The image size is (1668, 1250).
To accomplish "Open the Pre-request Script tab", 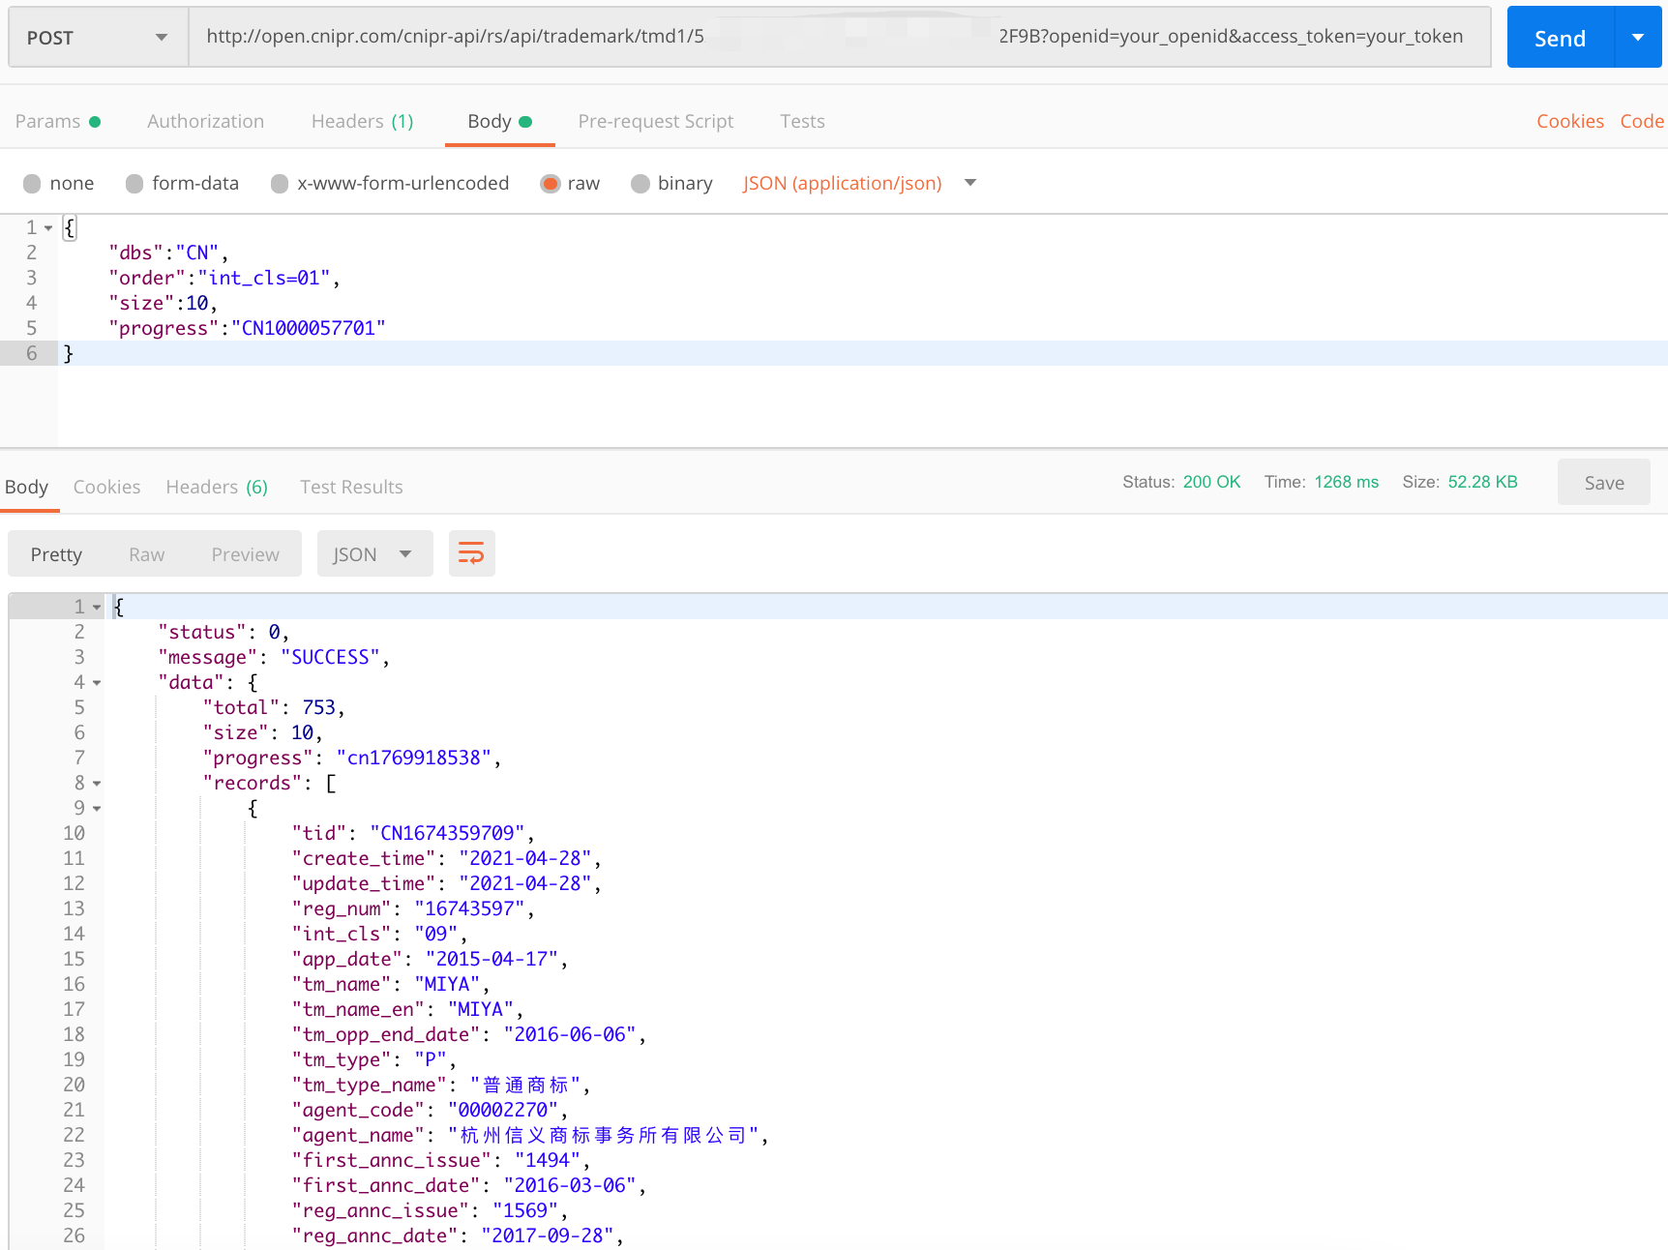I will [x=655, y=121].
